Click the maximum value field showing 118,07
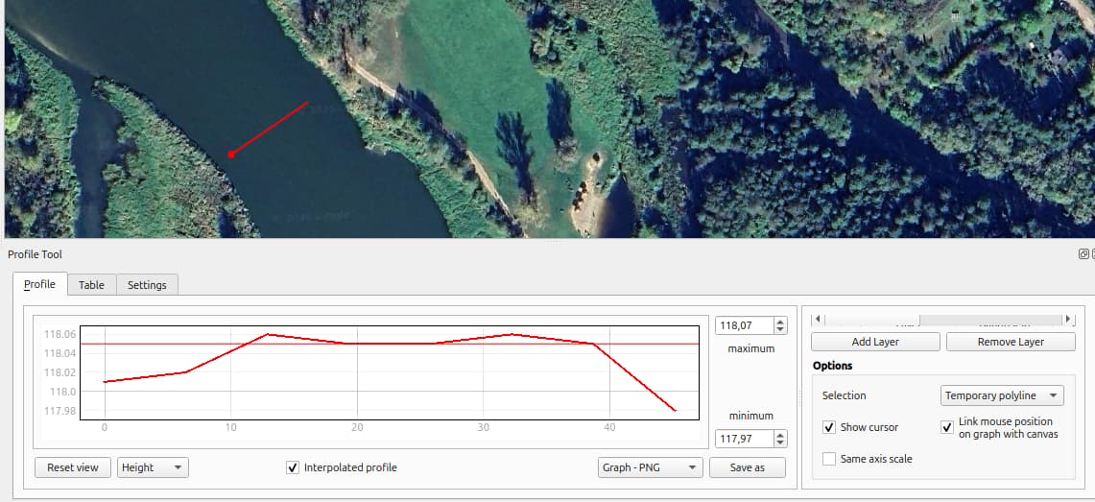This screenshot has height=502, width=1095. pyautogui.click(x=743, y=326)
